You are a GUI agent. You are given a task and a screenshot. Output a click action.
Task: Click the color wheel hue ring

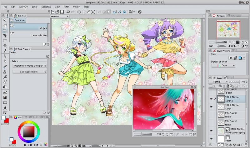[x=29, y=122]
